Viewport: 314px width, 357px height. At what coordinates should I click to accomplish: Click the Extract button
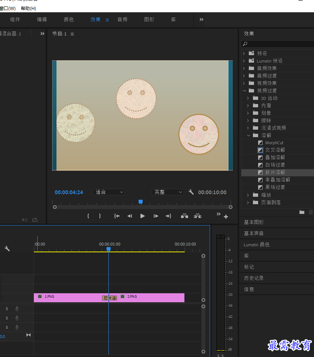point(197,216)
